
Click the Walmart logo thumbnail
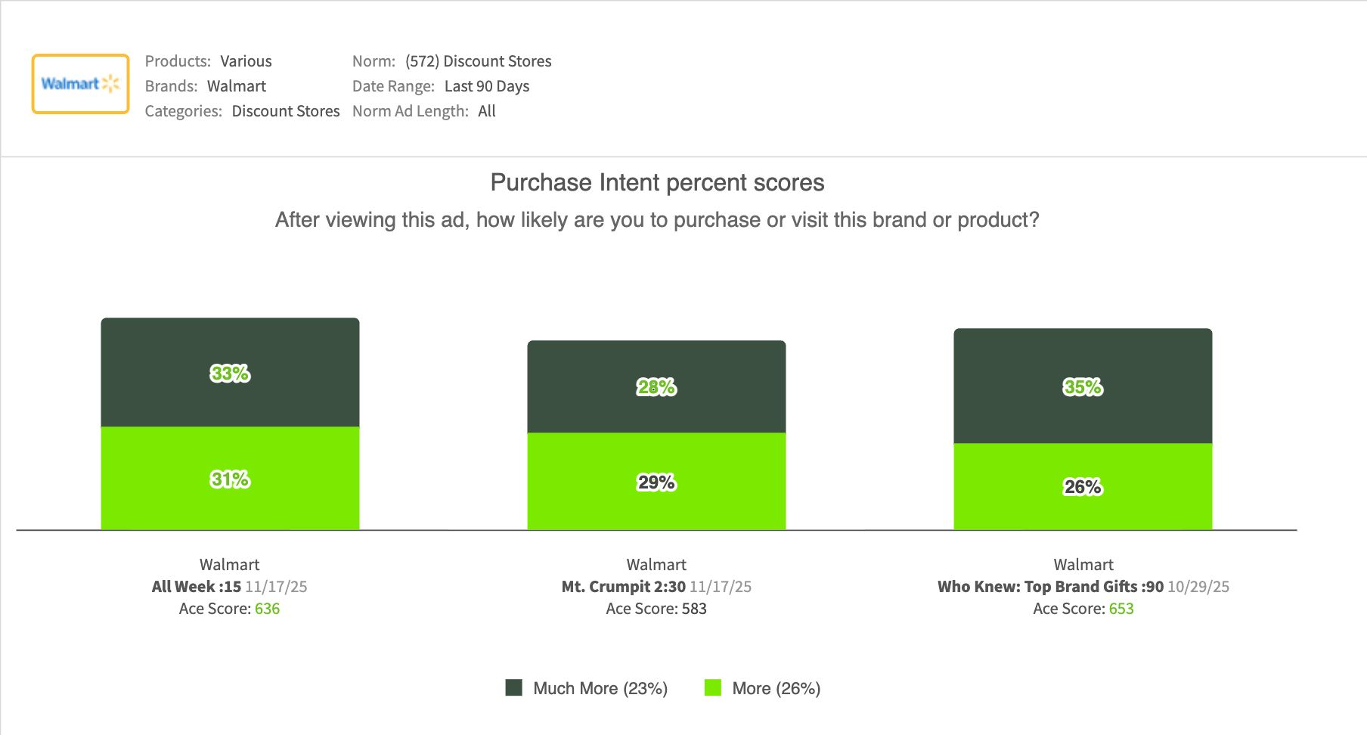pyautogui.click(x=80, y=84)
